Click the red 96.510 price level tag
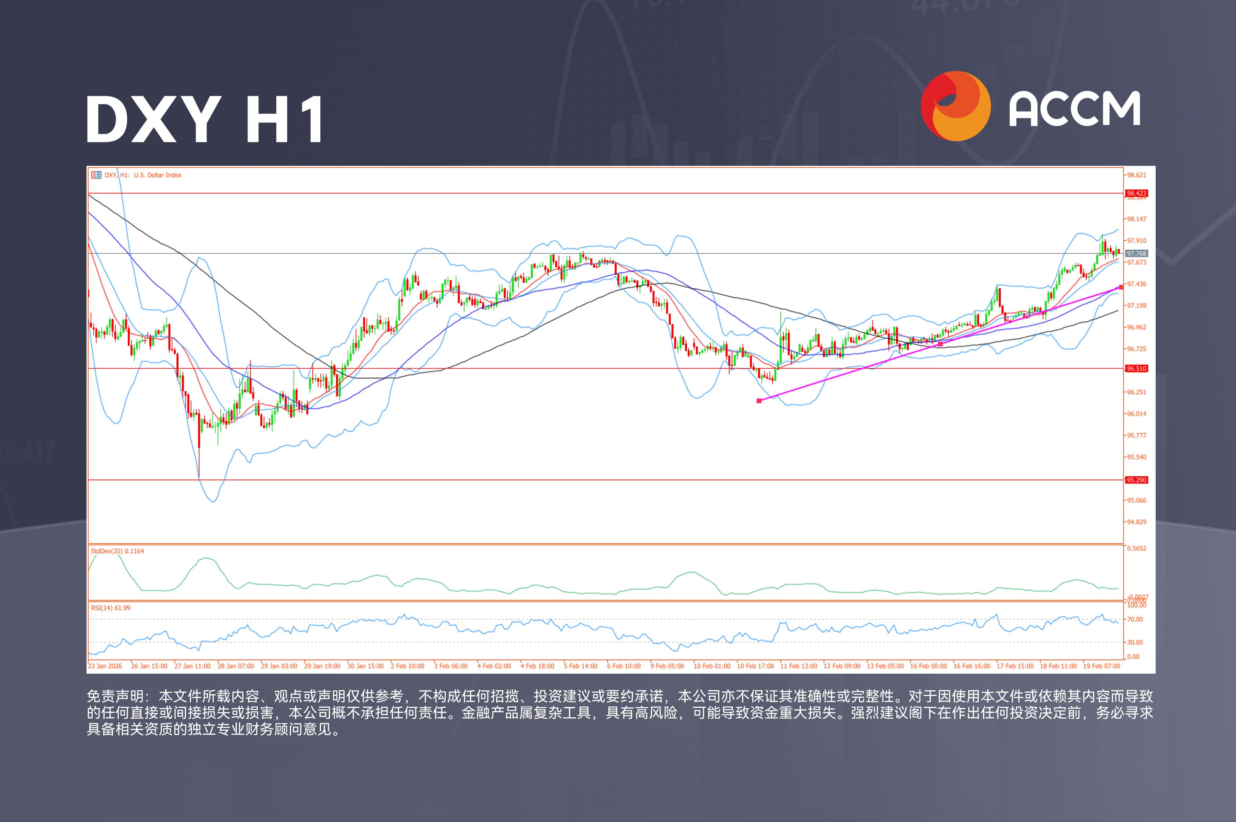 (1136, 368)
